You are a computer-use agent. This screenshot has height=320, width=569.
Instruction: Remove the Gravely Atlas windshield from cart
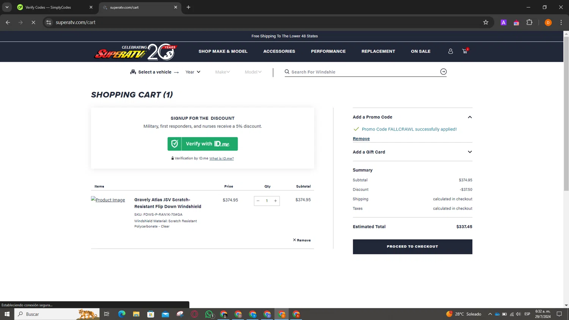pos(302,240)
